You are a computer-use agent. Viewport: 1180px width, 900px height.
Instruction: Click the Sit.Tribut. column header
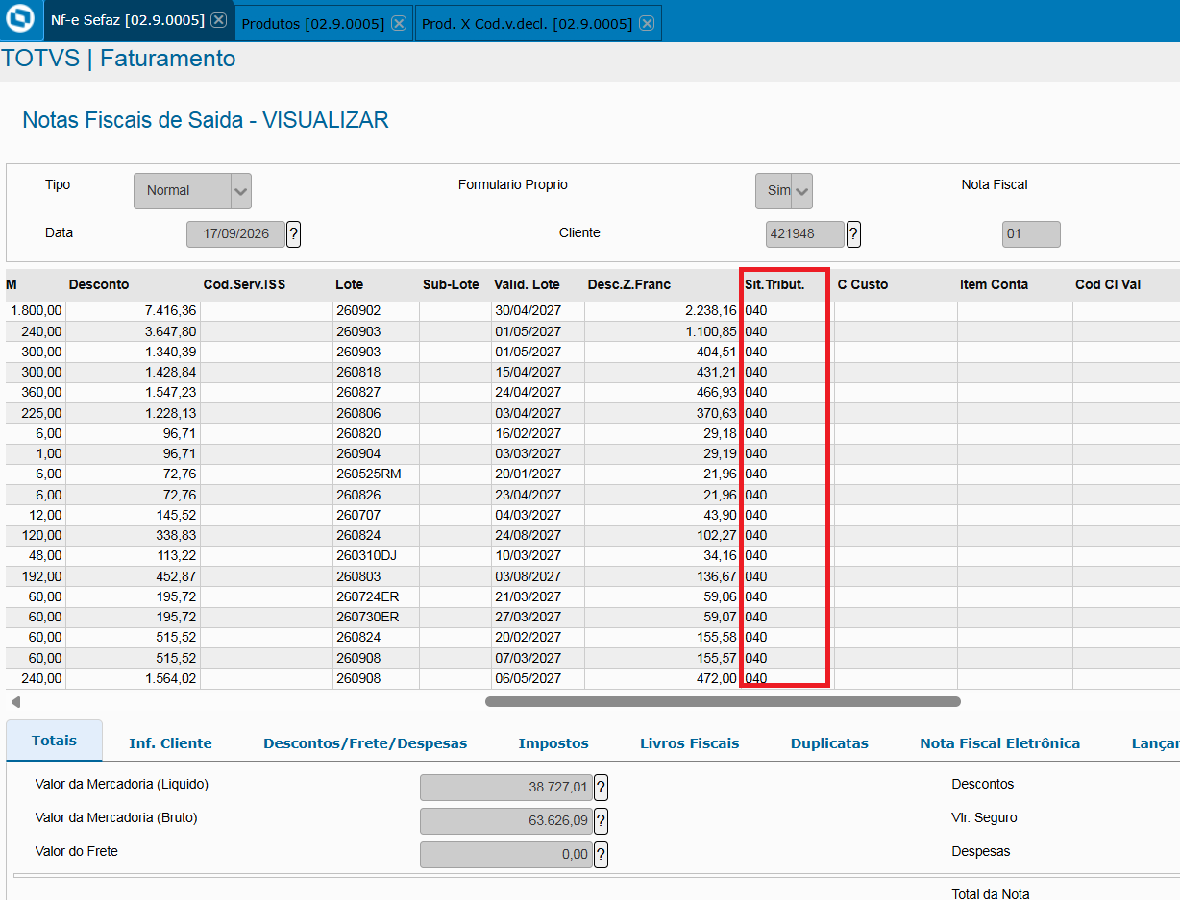click(x=774, y=284)
